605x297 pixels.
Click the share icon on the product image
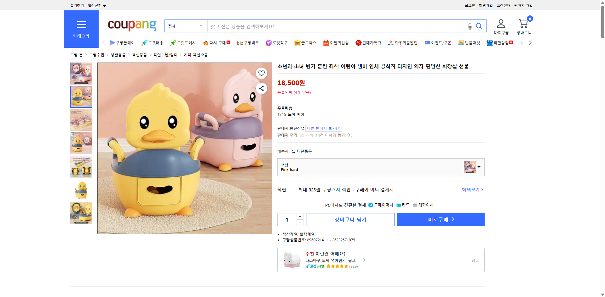[261, 88]
